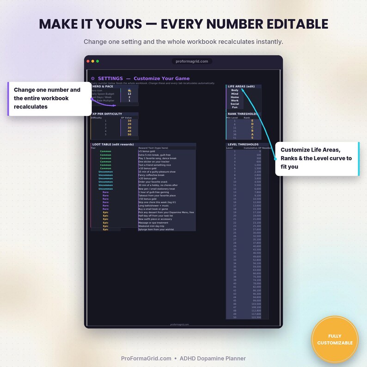367x367 pixels.
Task: Select the Rate Multiplier value 1
Action: [129, 101]
